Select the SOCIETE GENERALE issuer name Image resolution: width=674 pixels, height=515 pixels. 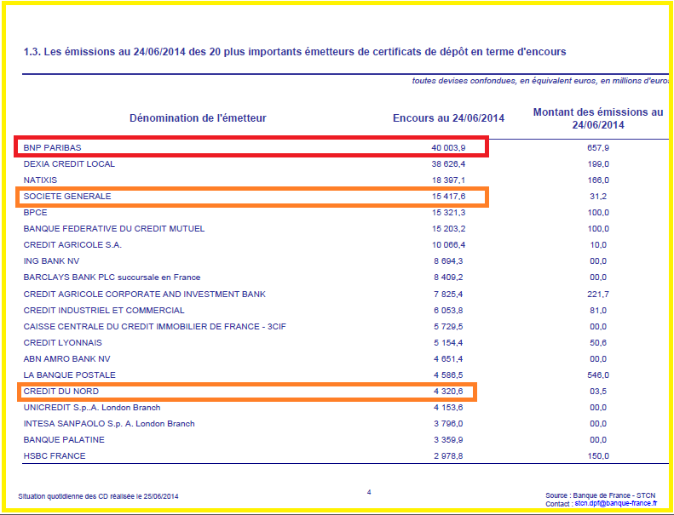click(x=67, y=197)
